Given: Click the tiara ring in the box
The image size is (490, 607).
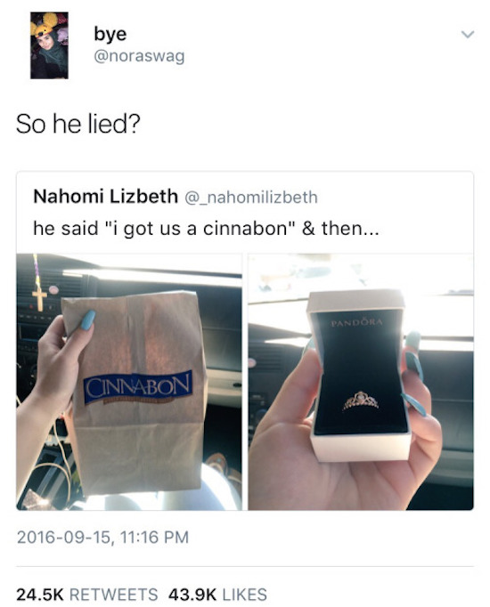Looking at the screenshot, I should pyautogui.click(x=360, y=401).
